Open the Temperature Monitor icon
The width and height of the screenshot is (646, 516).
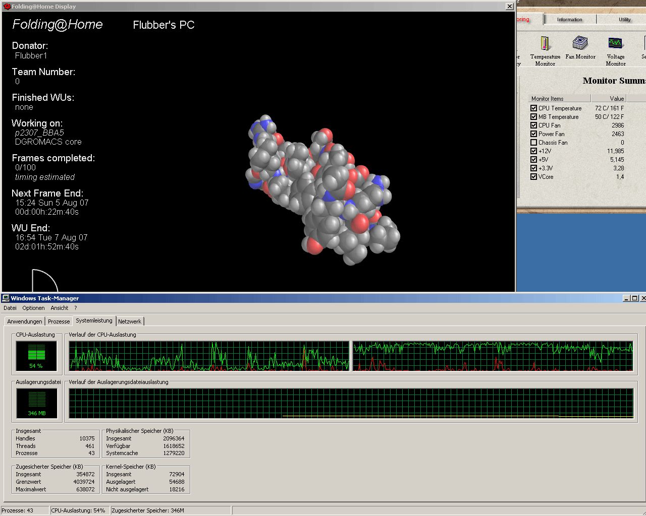tap(545, 44)
